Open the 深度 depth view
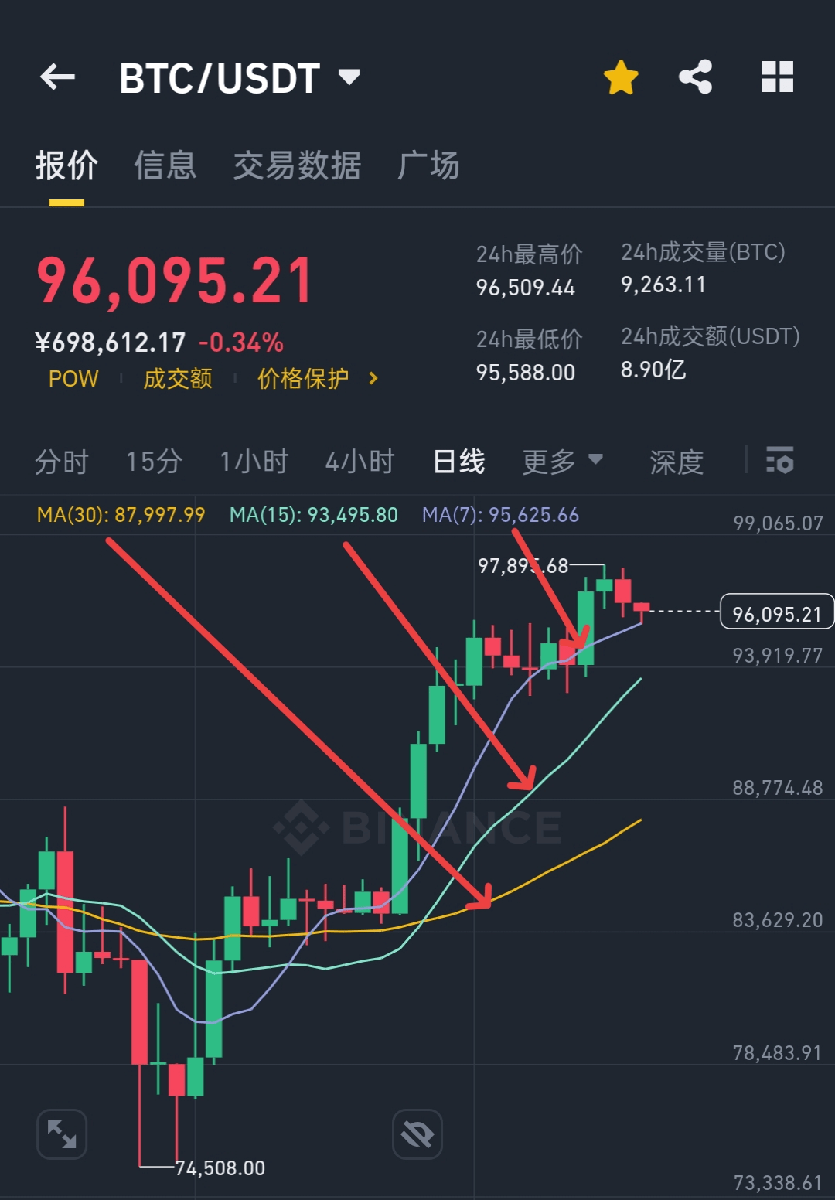The image size is (835, 1200). [x=677, y=462]
